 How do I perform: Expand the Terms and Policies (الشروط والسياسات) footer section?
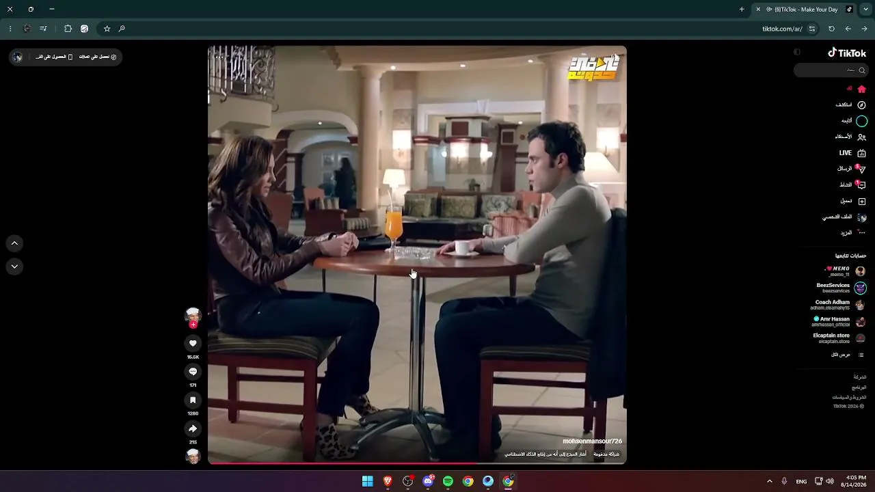click(x=849, y=397)
